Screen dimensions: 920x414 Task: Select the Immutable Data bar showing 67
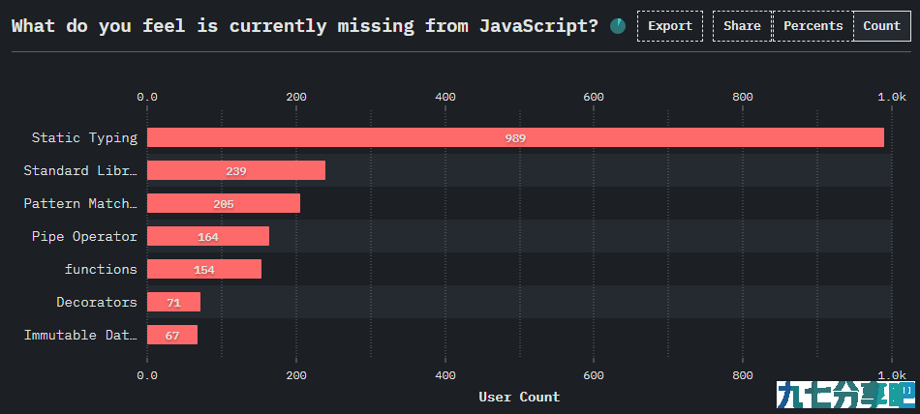point(172,335)
